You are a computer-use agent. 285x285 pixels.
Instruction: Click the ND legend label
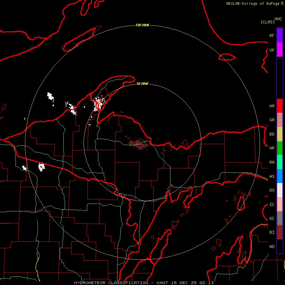[272, 247]
